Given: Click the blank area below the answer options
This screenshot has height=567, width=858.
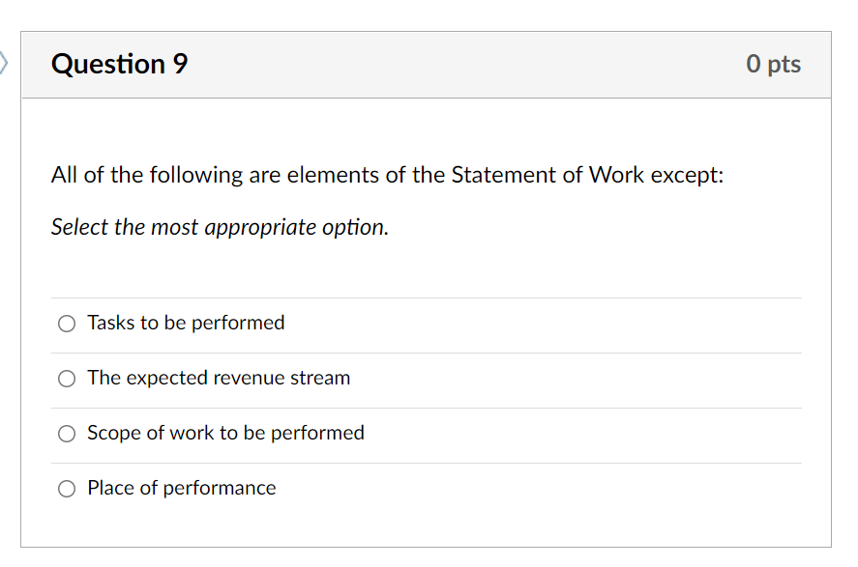Looking at the screenshot, I should tap(426, 526).
